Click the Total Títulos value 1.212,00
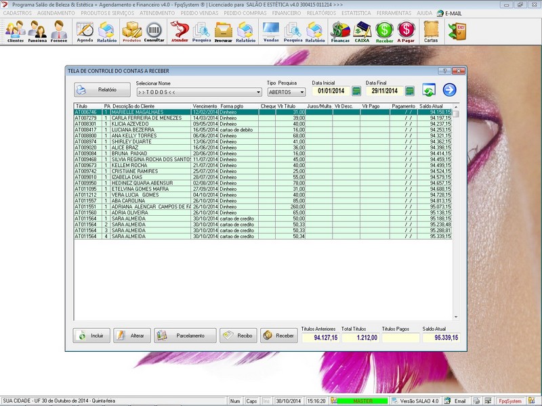Screen dimensions: 542x406 pyautogui.click(x=360, y=338)
